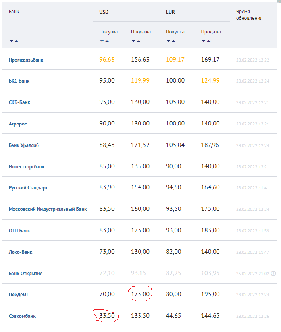
Task: Open the Локо-Банк link
Action: tap(20, 252)
